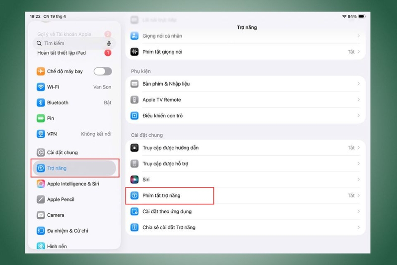Open the Bluetooth icon entry
This screenshot has height=265, width=397.
pos(41,103)
